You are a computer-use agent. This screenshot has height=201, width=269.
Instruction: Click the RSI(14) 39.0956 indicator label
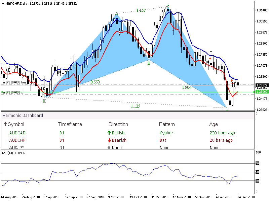click(x=13, y=153)
